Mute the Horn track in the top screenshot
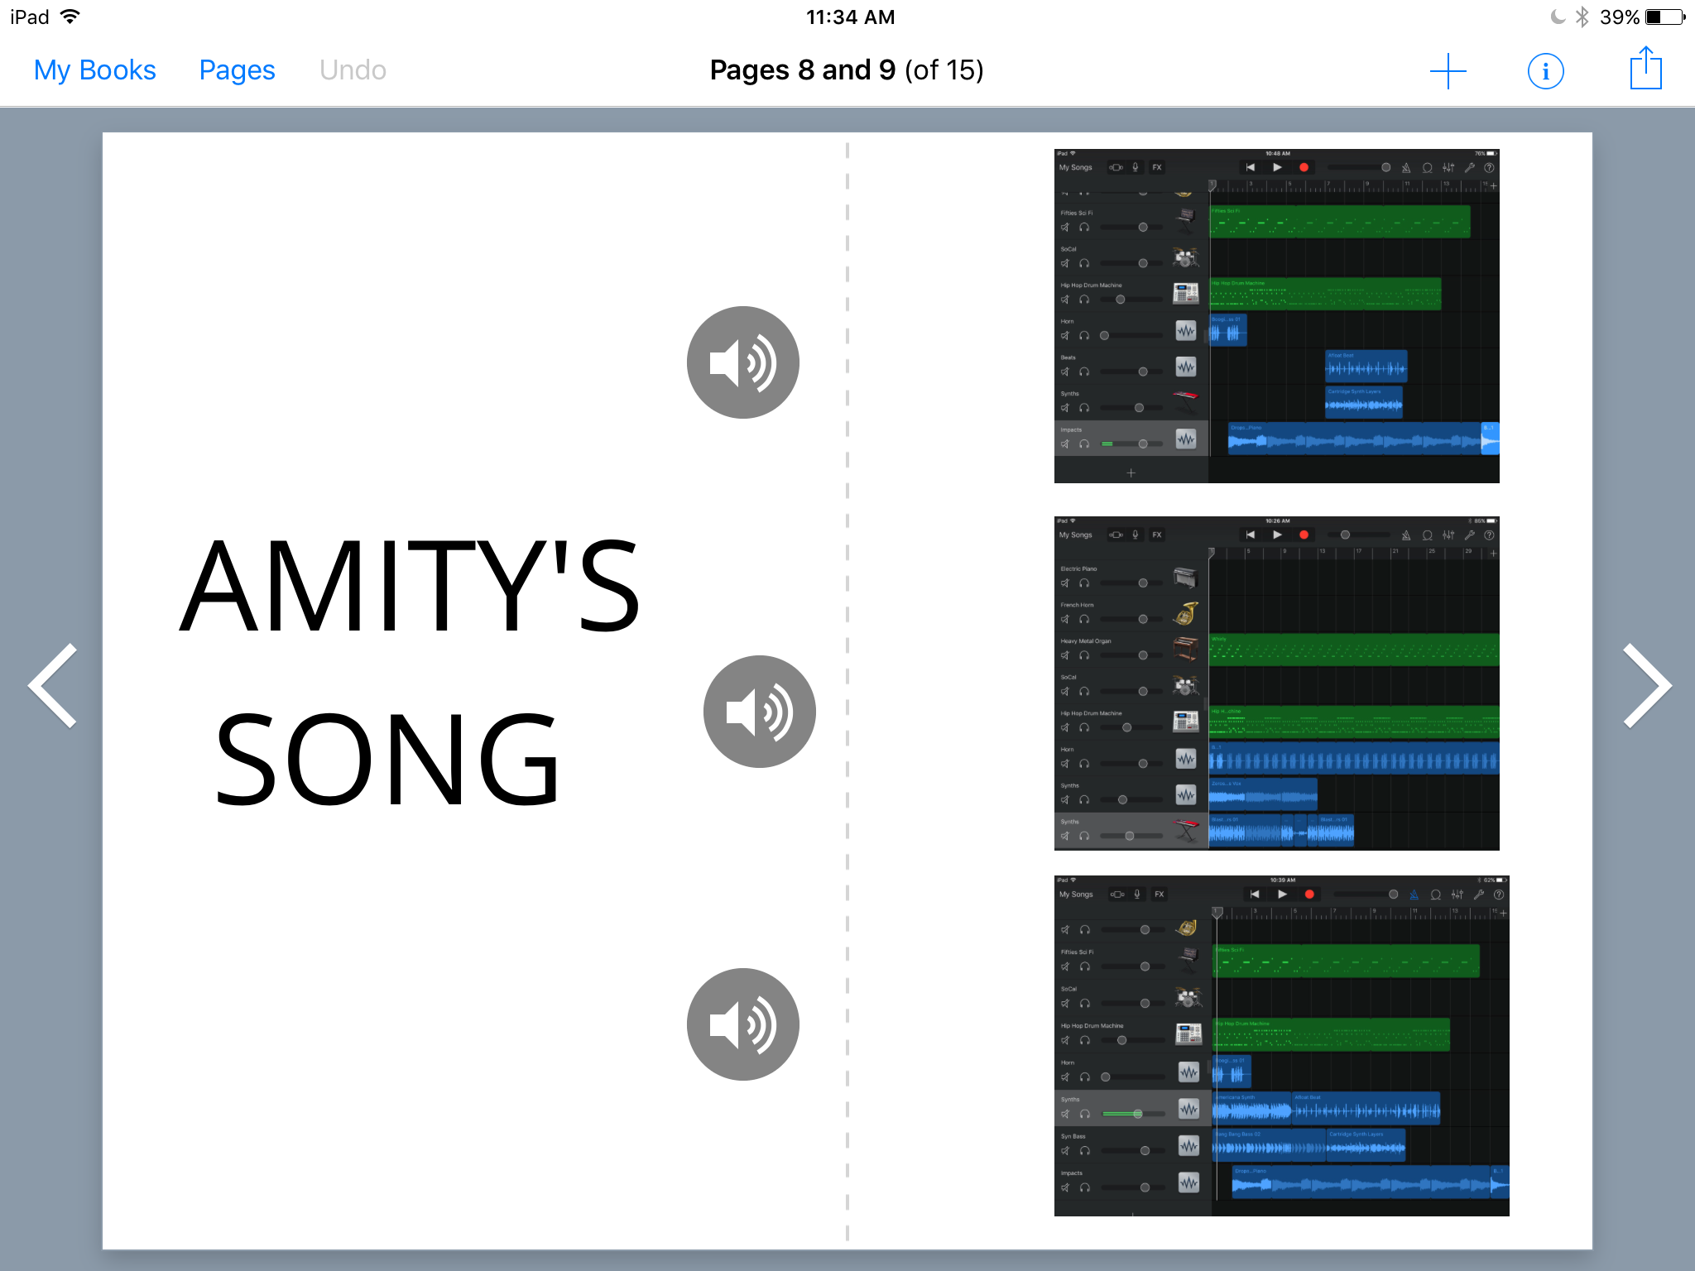The width and height of the screenshot is (1695, 1271). (1065, 335)
